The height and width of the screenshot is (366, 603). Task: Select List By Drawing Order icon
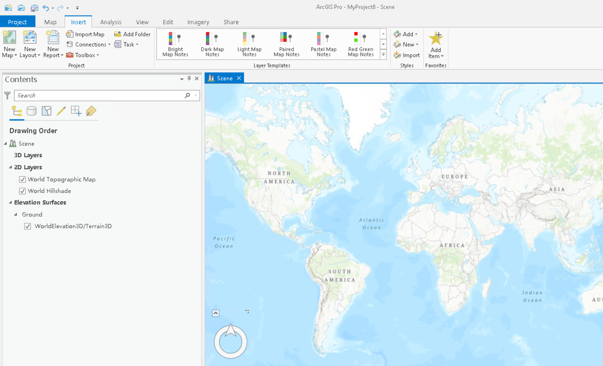click(x=17, y=111)
